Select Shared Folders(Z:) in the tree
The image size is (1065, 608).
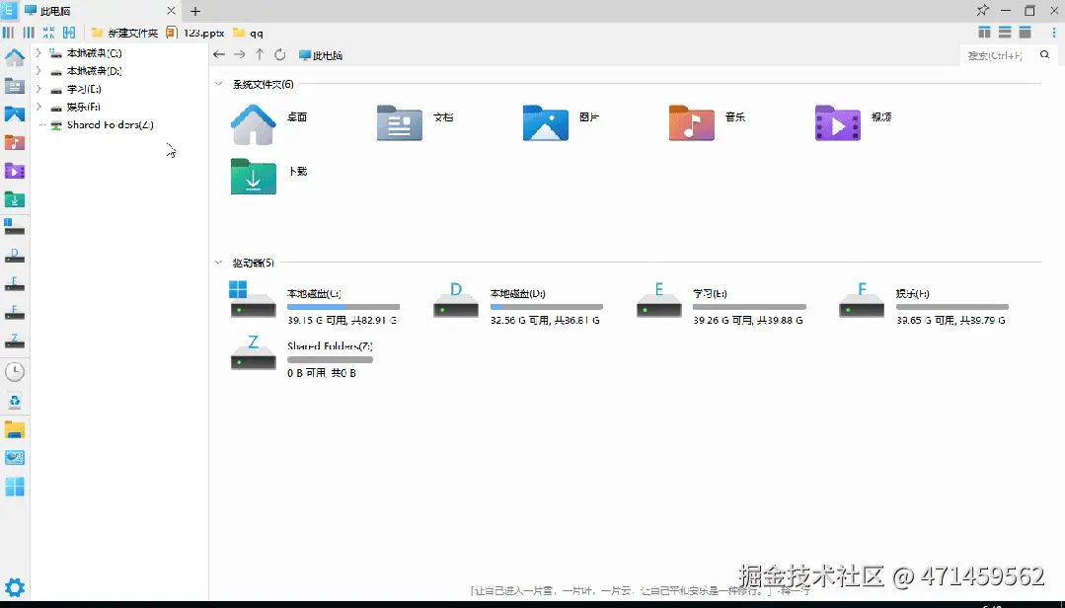click(110, 125)
